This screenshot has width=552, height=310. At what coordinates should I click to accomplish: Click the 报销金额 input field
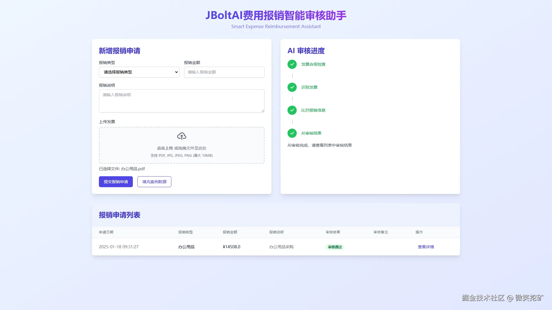224,72
